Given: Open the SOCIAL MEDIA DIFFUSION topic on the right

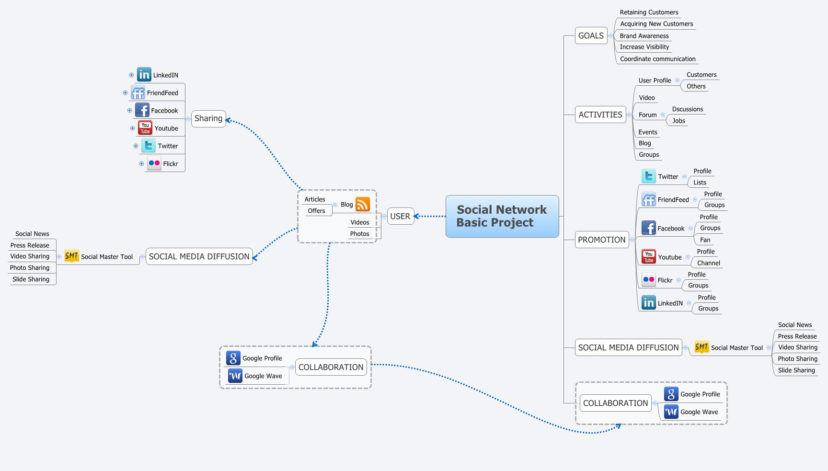Looking at the screenshot, I should (x=628, y=347).
